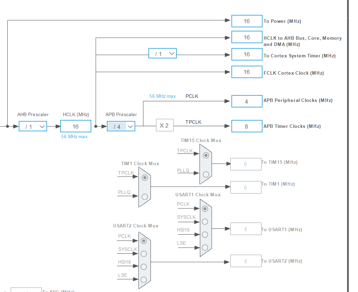Click the X2 timer clock multiplier block
The height and width of the screenshot is (292, 358).
[x=165, y=125]
